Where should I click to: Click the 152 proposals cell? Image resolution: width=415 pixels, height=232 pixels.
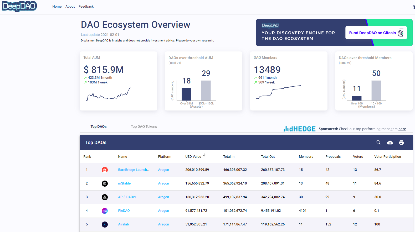(x=328, y=224)
